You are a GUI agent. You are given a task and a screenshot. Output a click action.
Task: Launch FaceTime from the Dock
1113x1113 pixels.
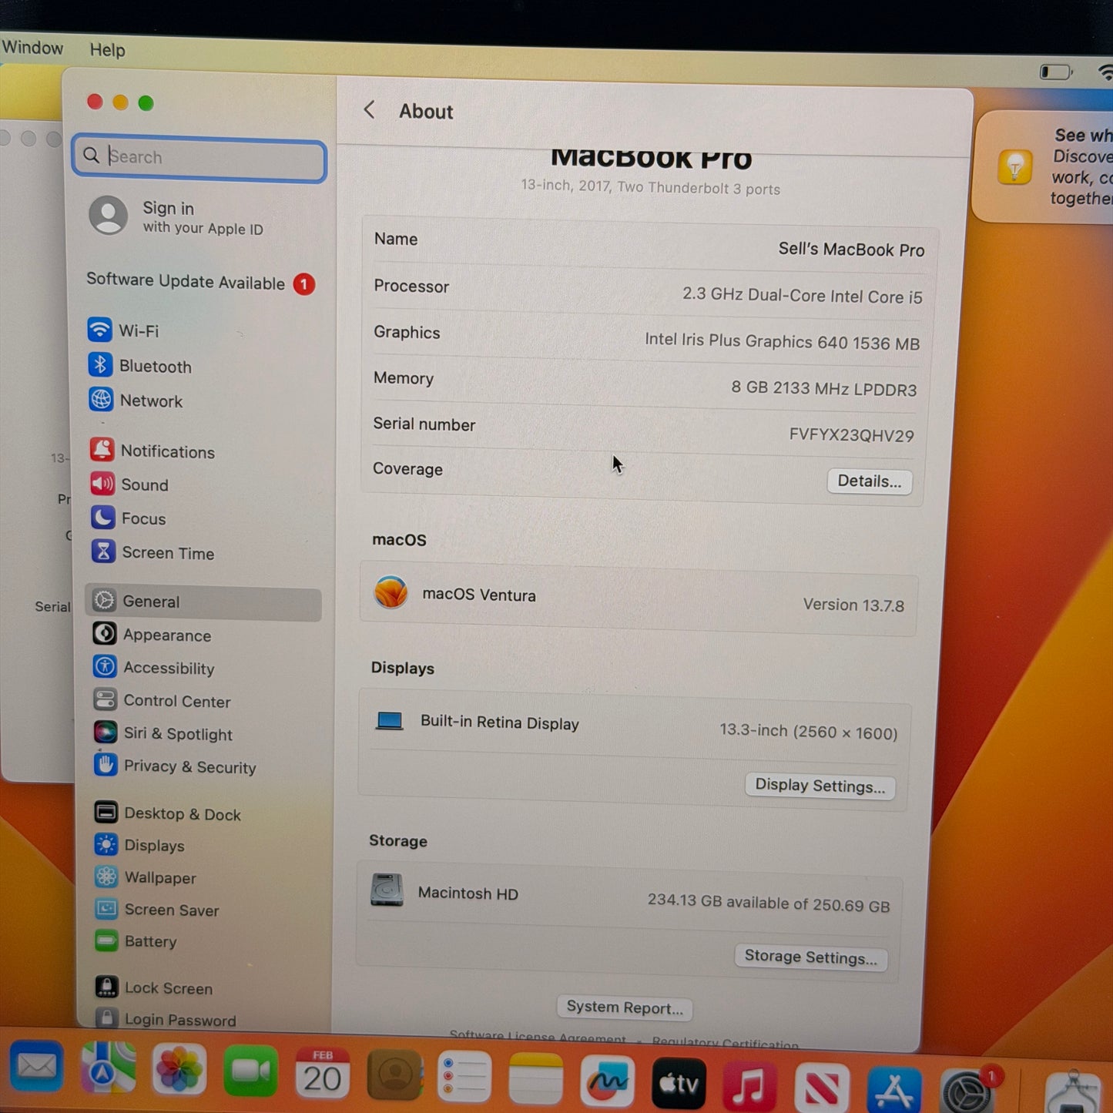click(x=251, y=1071)
